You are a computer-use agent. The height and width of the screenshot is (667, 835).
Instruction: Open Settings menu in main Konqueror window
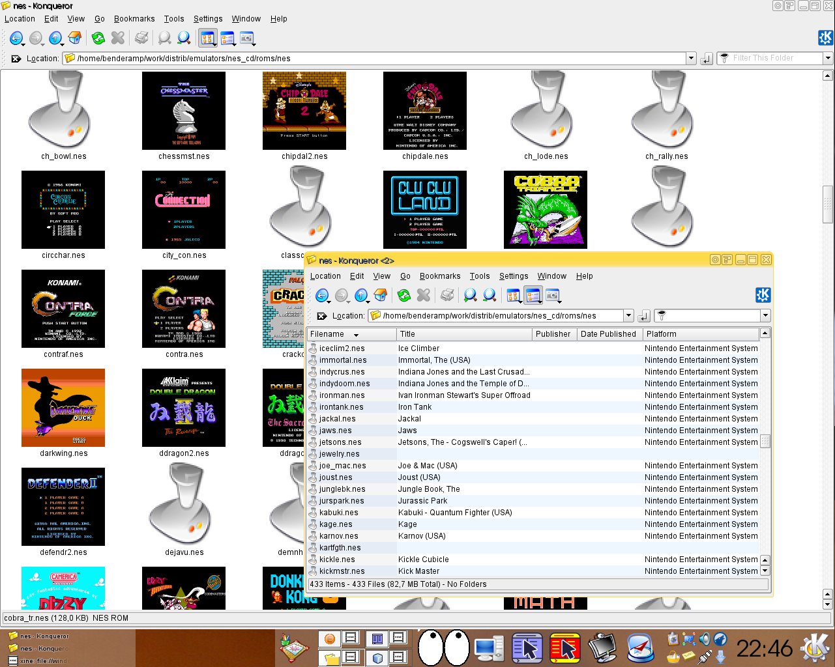click(208, 19)
